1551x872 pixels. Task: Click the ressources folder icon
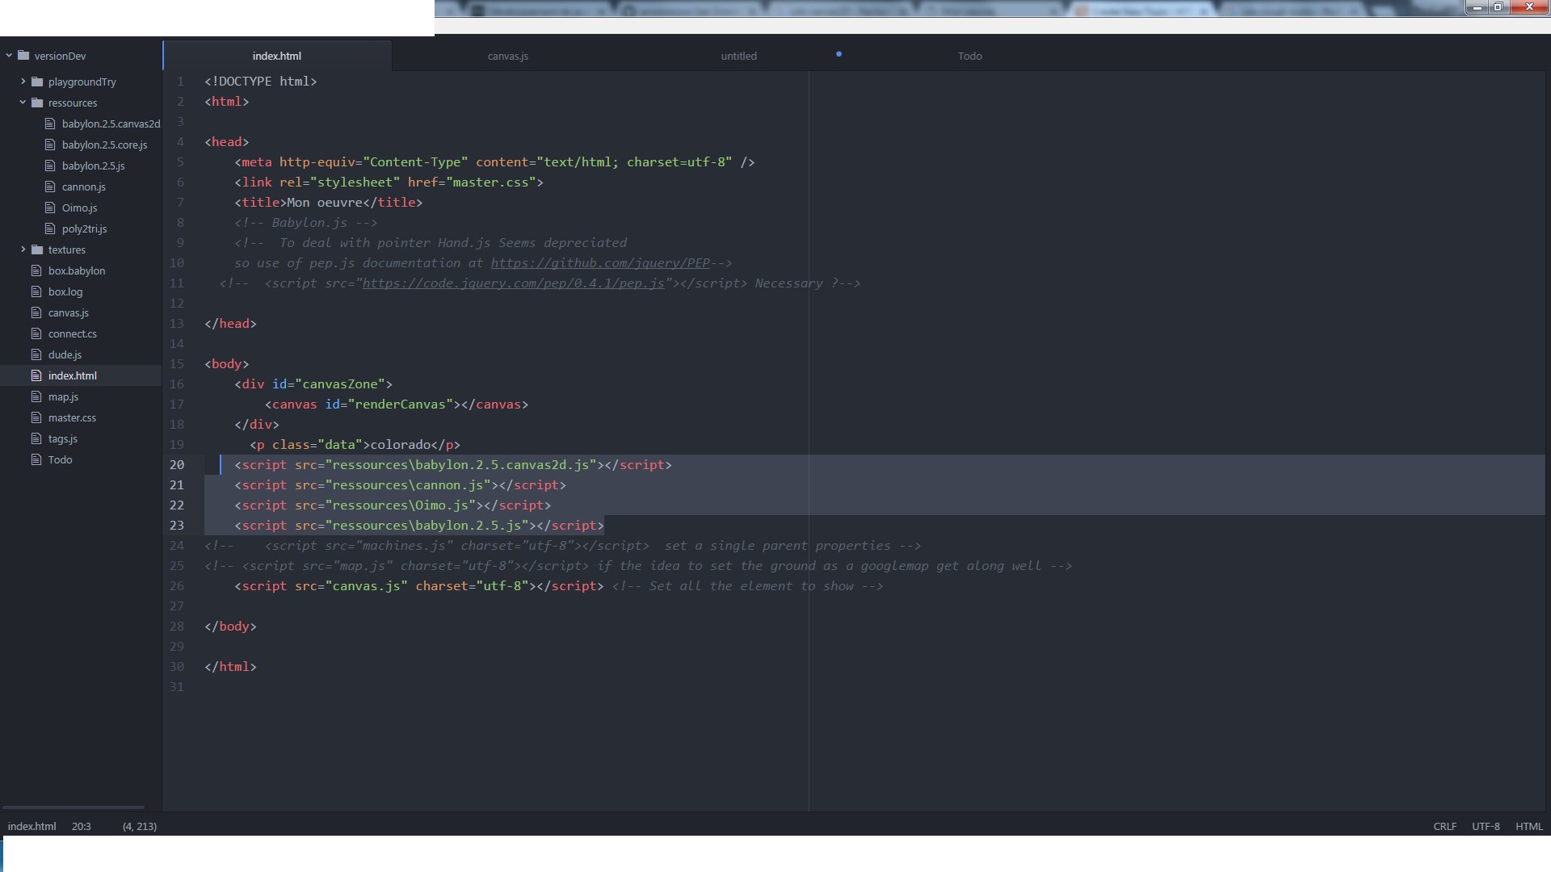tap(37, 103)
